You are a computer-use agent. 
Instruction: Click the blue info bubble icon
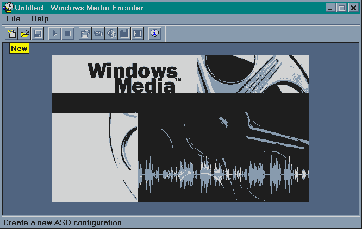pos(155,34)
